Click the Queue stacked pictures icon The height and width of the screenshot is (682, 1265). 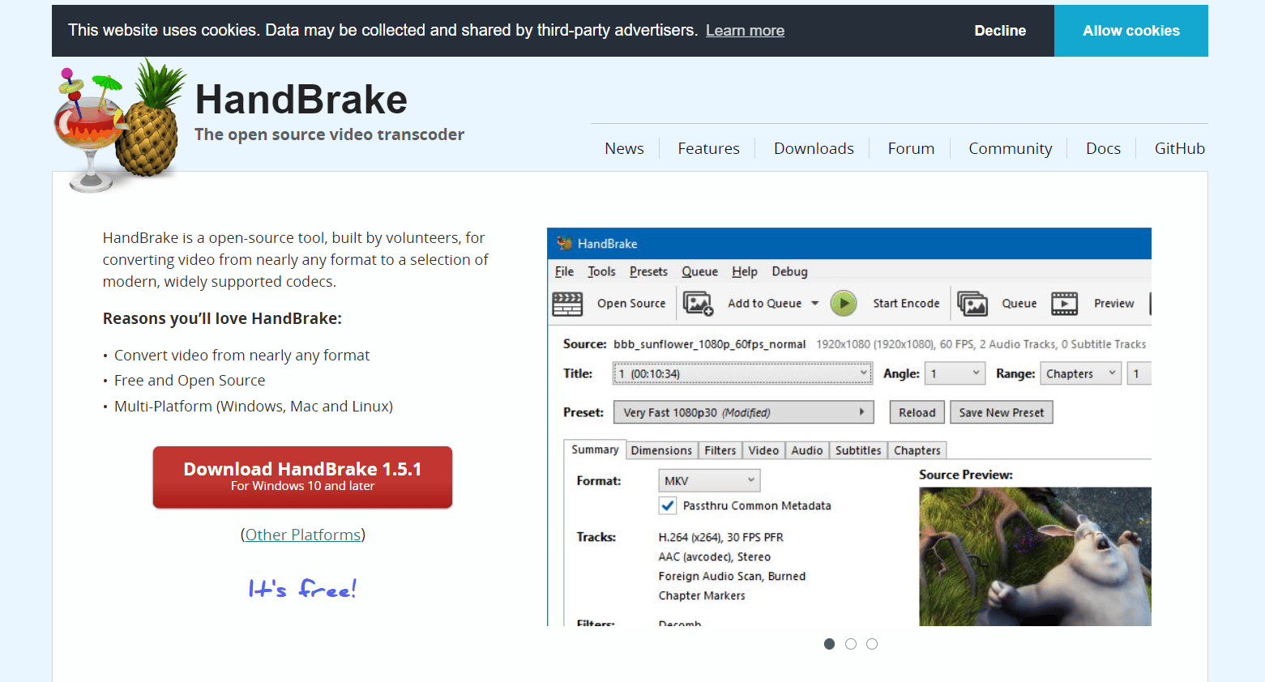pyautogui.click(x=972, y=304)
